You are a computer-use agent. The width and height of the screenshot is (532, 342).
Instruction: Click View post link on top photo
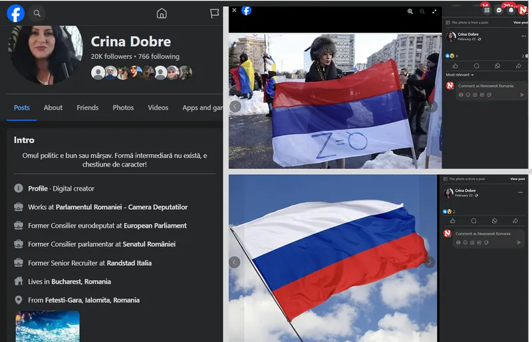click(520, 23)
